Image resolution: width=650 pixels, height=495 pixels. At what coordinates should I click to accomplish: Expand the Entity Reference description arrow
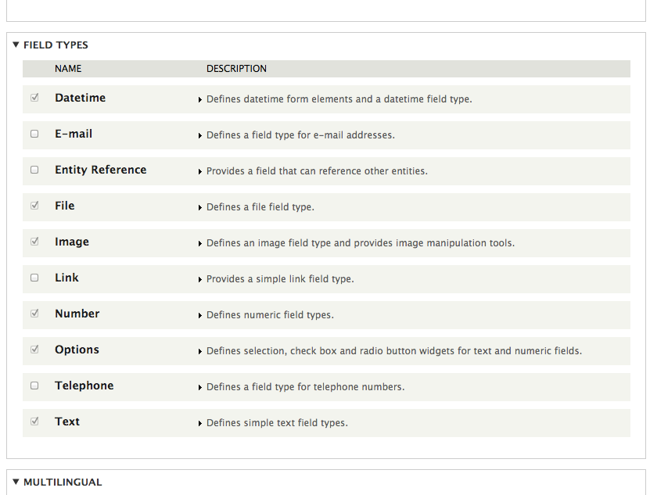[x=201, y=170]
